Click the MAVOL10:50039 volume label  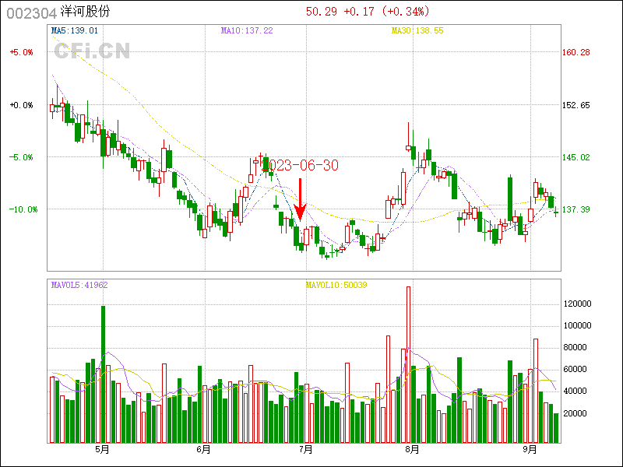(x=336, y=285)
